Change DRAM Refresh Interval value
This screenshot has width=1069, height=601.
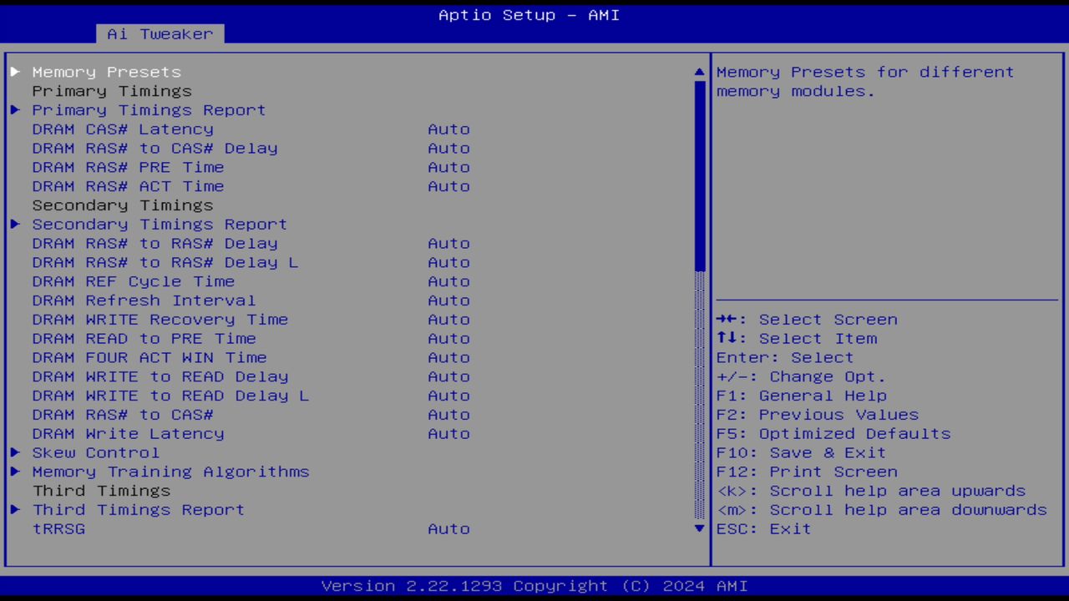coord(448,300)
